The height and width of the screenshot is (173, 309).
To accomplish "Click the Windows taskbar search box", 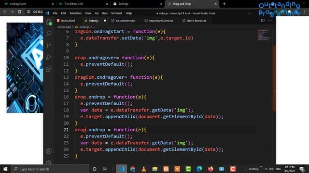I will pyautogui.click(x=51, y=169).
